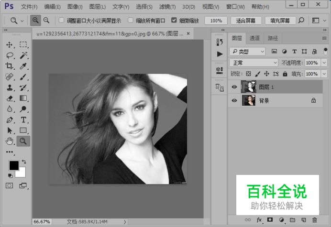Open the 图像(I) menu
Image resolution: width=331 pixels, height=227 pixels.
coord(75,7)
